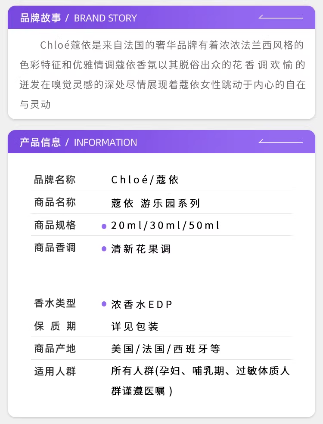Image resolution: width=323 pixels, height=424 pixels.
Task: Click the purple dot beside 清新花果调
Action: click(104, 249)
